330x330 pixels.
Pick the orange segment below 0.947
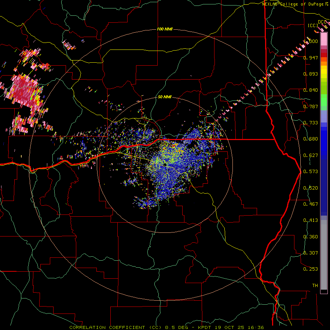point(324,62)
